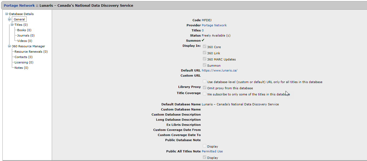Click the Custom Coverage Date From label

[x=177, y=130]
